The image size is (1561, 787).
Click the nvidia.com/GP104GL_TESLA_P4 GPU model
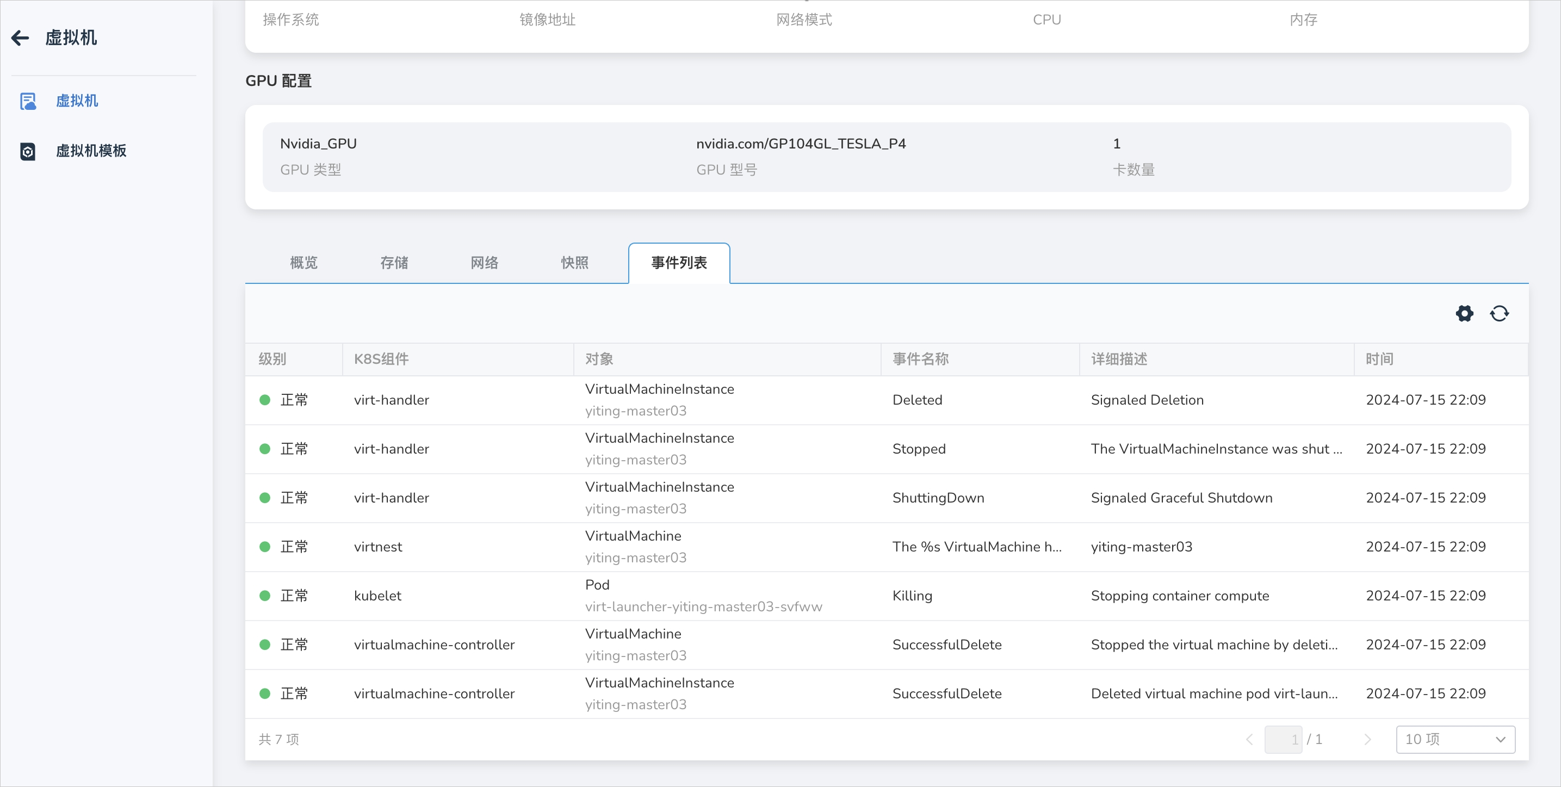pyautogui.click(x=801, y=144)
